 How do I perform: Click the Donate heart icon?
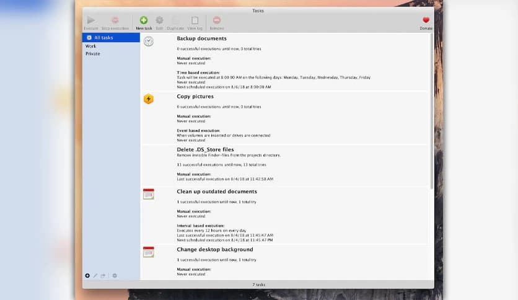(426, 20)
